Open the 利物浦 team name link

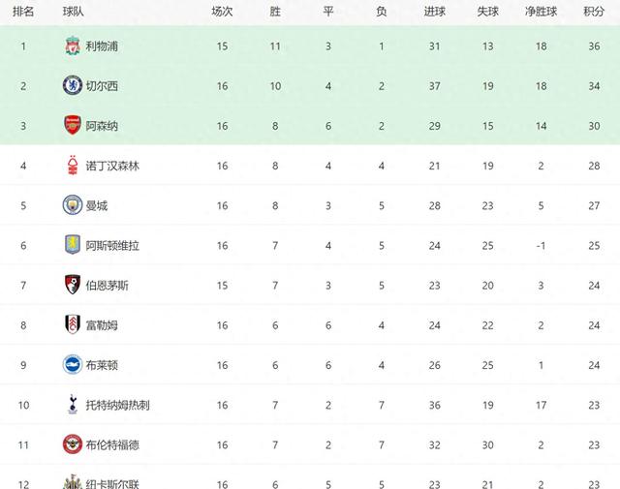click(x=102, y=46)
